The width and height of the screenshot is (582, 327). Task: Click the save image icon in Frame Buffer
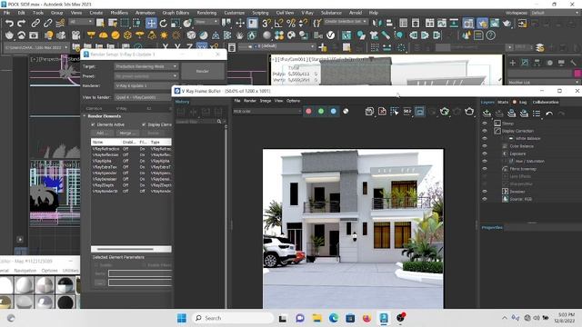(369, 111)
